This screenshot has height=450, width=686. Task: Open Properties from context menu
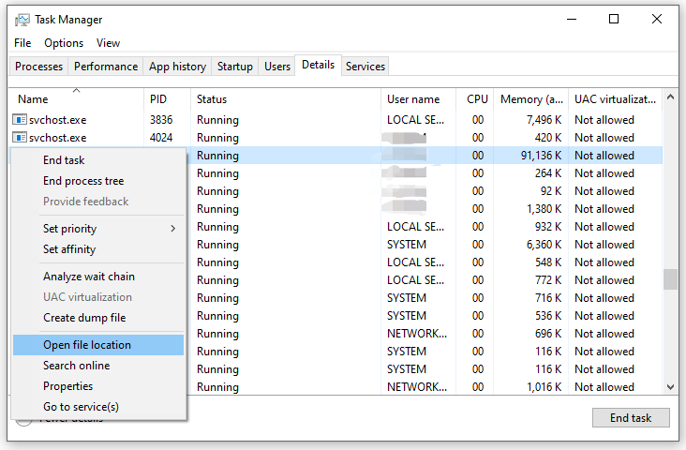(x=98, y=386)
